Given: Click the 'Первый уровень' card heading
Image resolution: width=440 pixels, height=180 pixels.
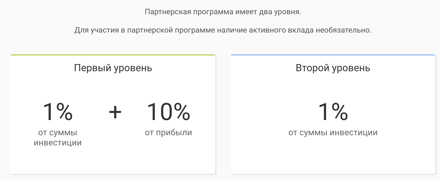Looking at the screenshot, I should point(113,68).
